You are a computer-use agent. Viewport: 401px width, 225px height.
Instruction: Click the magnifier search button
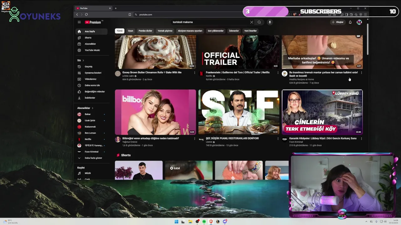pos(259,22)
